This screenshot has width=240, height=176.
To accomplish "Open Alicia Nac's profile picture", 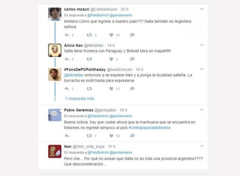I will coord(55,50).
